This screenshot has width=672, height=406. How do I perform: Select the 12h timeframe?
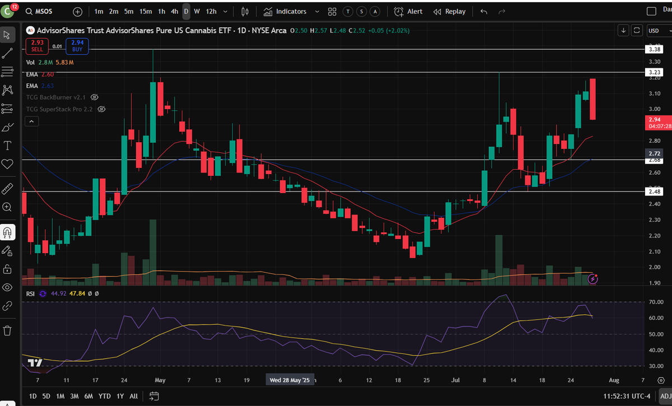point(211,11)
